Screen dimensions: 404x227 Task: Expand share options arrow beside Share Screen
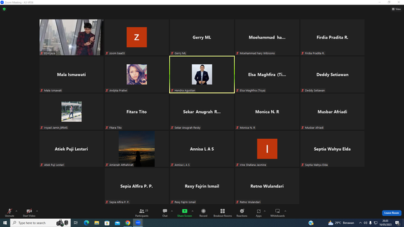(193, 211)
